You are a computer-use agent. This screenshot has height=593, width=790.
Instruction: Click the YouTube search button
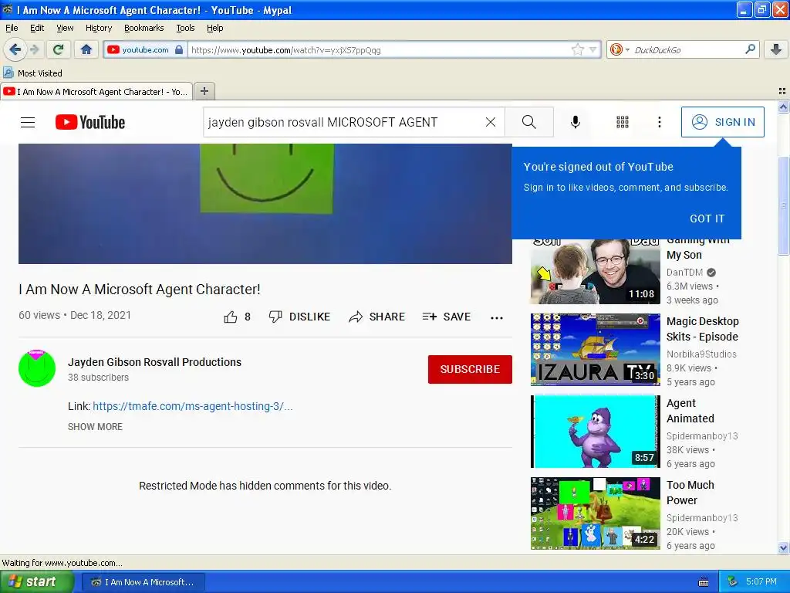pos(529,122)
